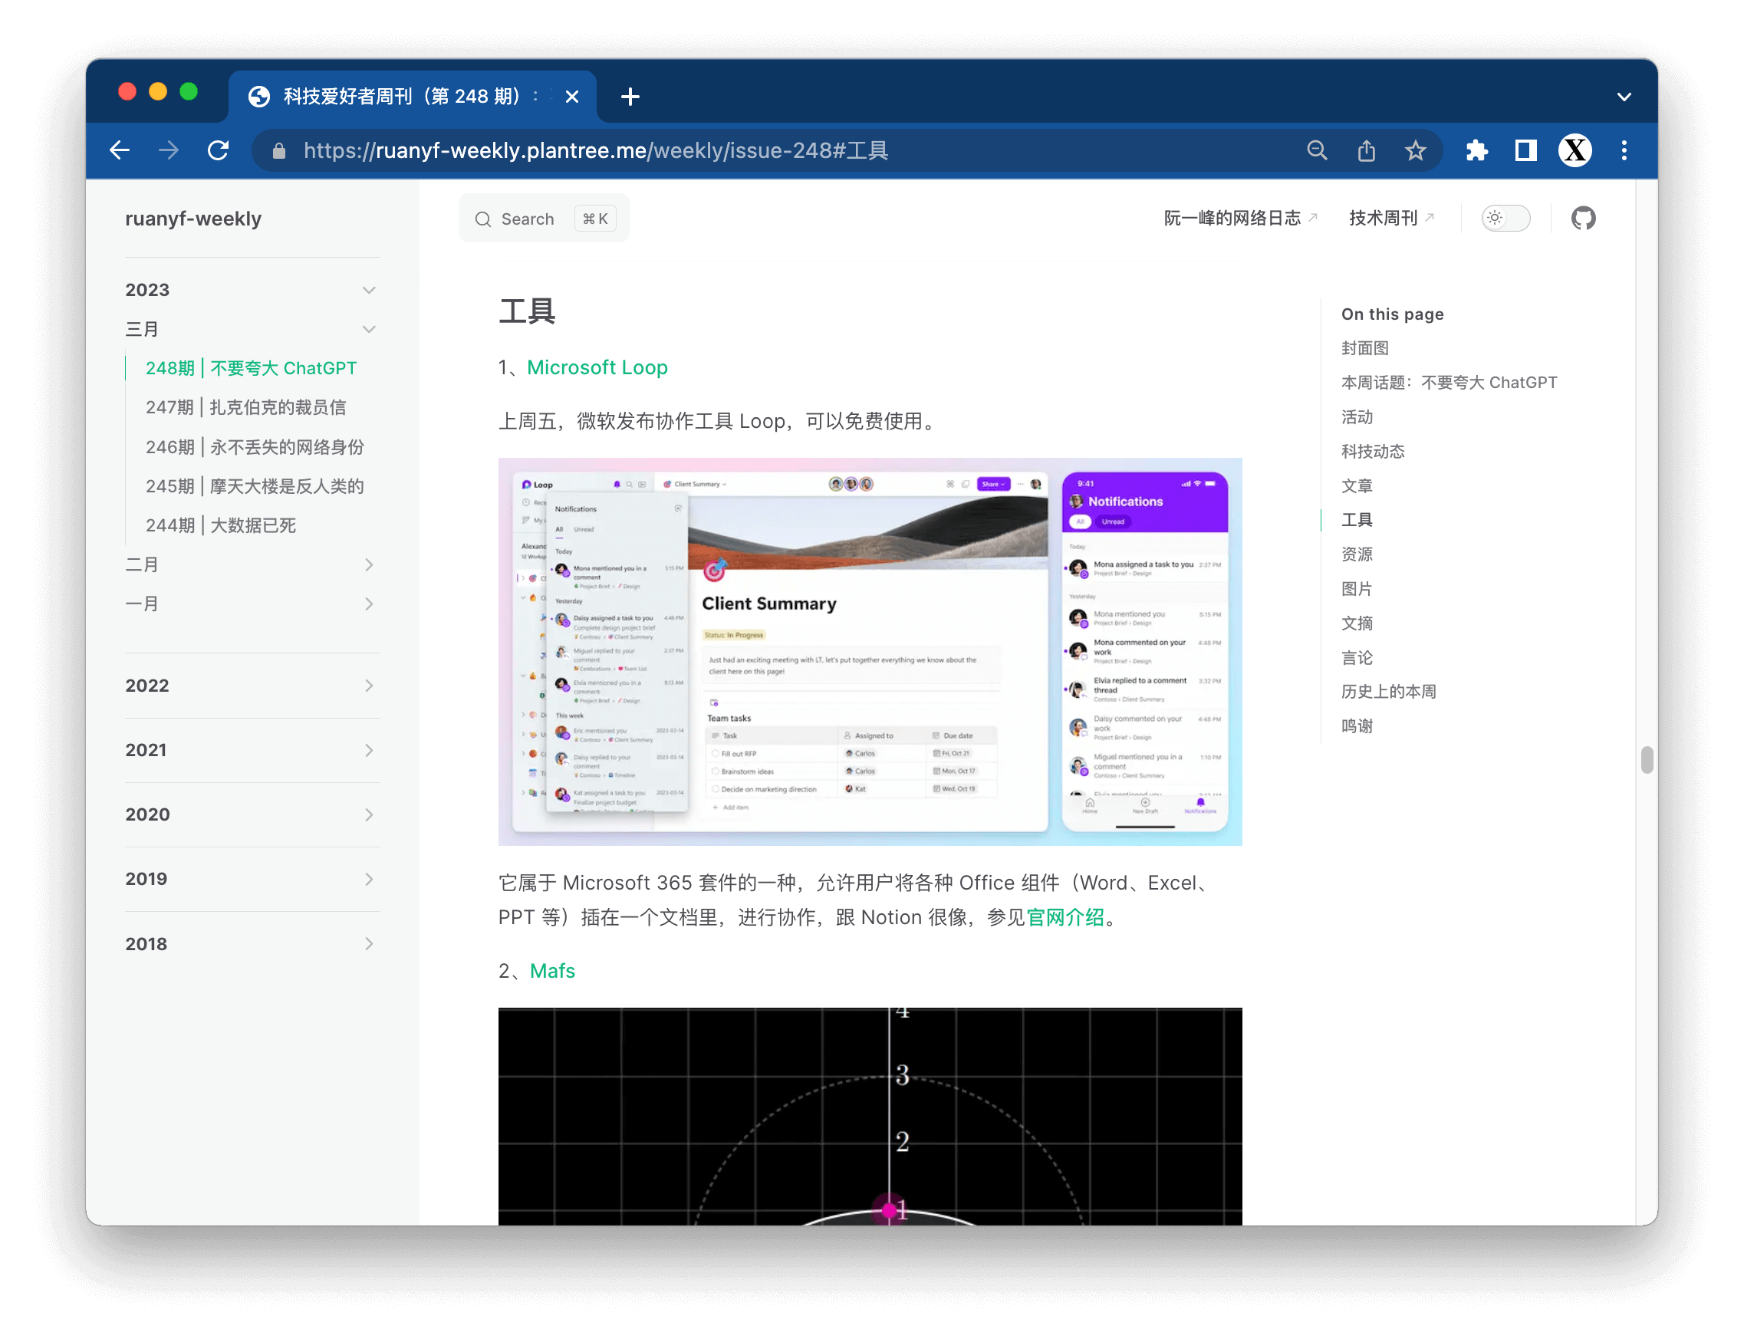Viewport: 1744px width, 1339px height.
Task: Open the zoom magnifier in the address bar
Action: click(x=1317, y=150)
